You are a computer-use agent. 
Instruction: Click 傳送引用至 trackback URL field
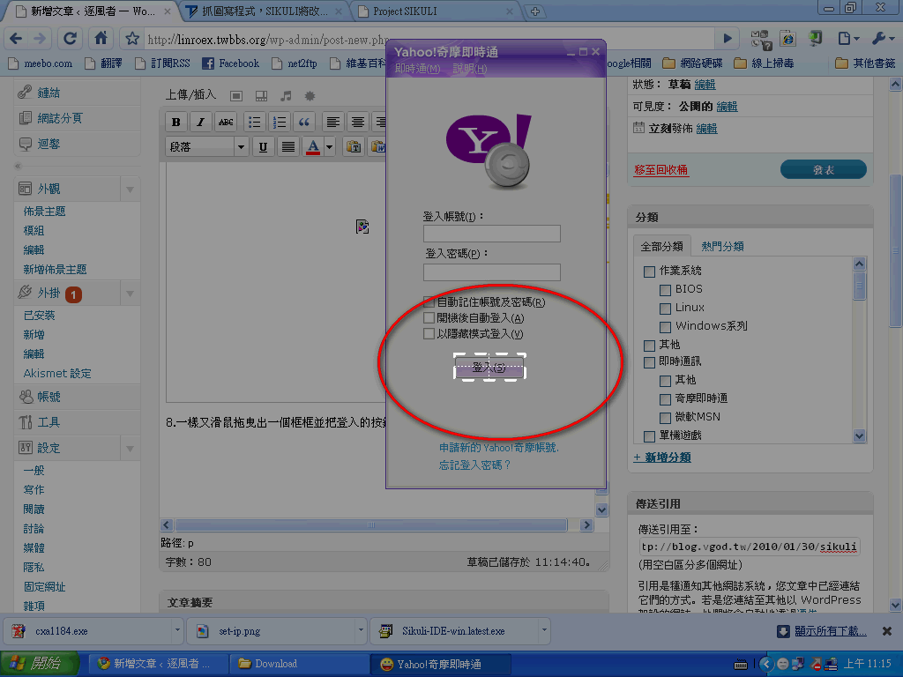(x=750, y=547)
